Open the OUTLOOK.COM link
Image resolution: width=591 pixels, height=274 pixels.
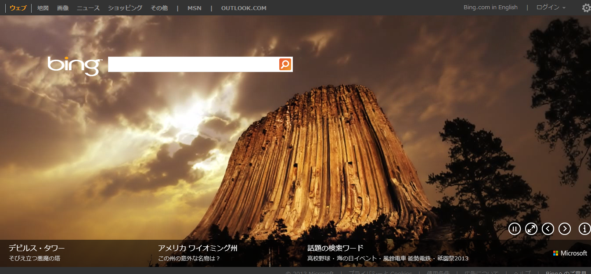tap(244, 8)
